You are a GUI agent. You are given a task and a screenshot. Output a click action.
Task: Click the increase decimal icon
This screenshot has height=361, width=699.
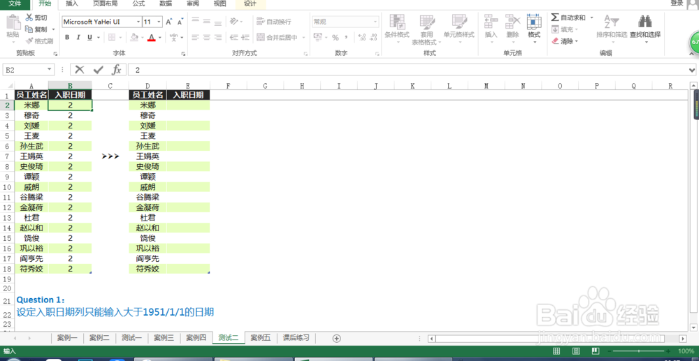(362, 38)
